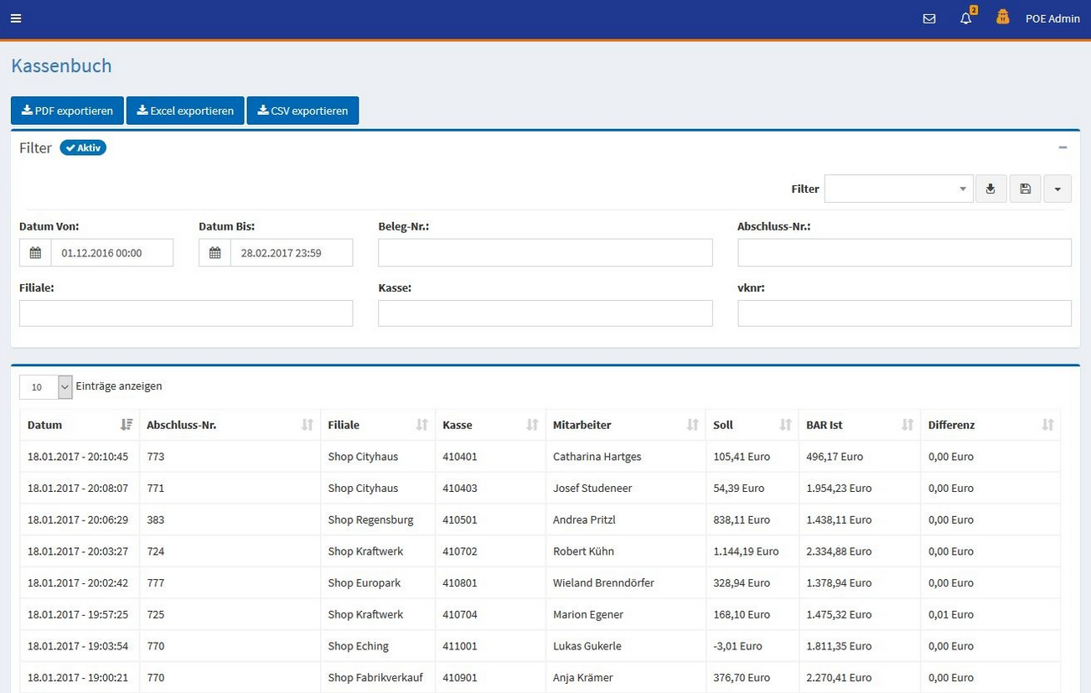Expand the filter options caret button
The width and height of the screenshot is (1091, 693).
1057,189
